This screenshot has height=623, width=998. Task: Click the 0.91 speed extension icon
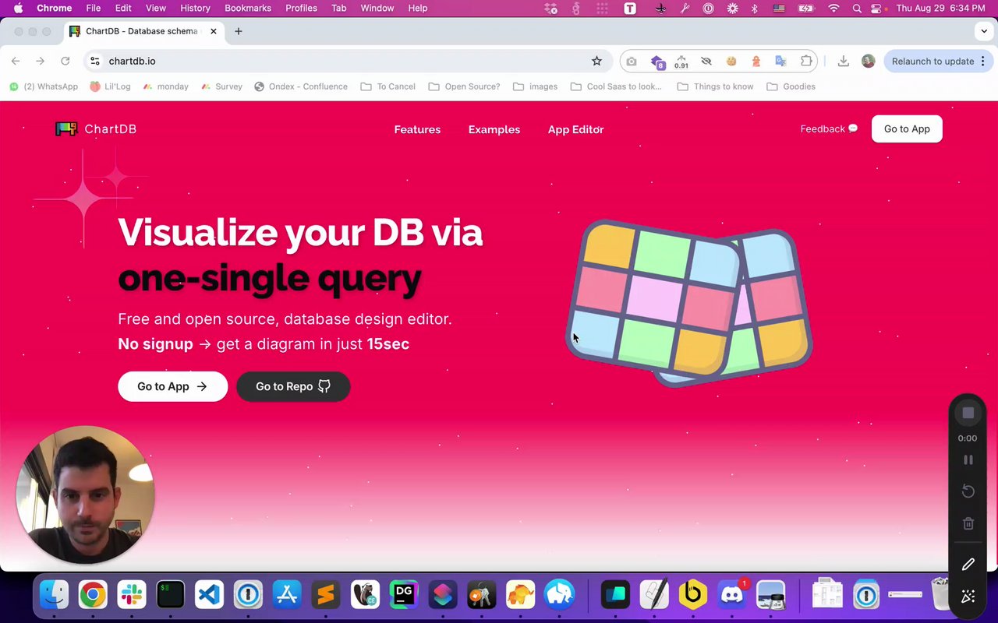click(681, 62)
